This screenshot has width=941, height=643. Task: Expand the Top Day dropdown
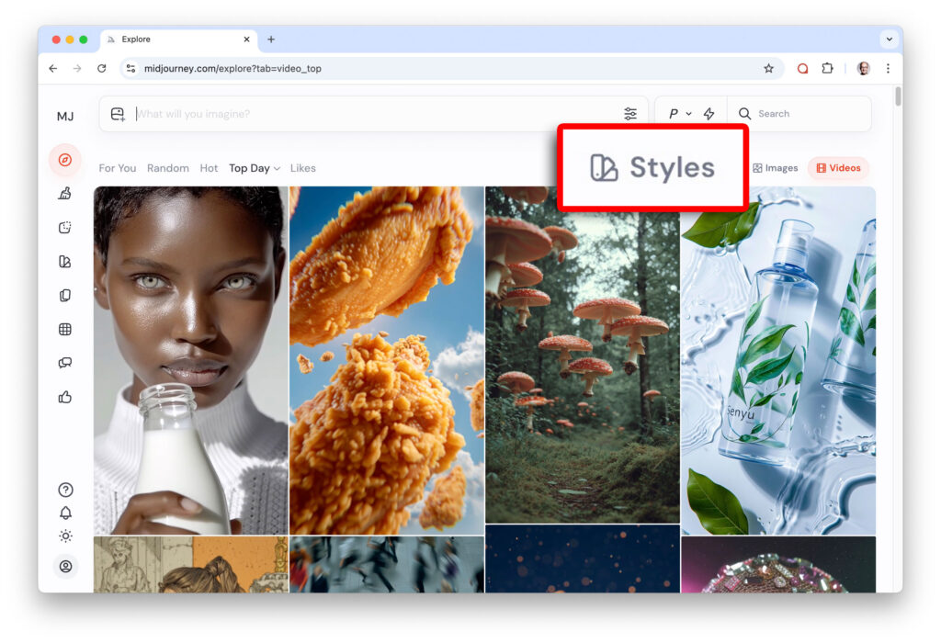point(255,168)
